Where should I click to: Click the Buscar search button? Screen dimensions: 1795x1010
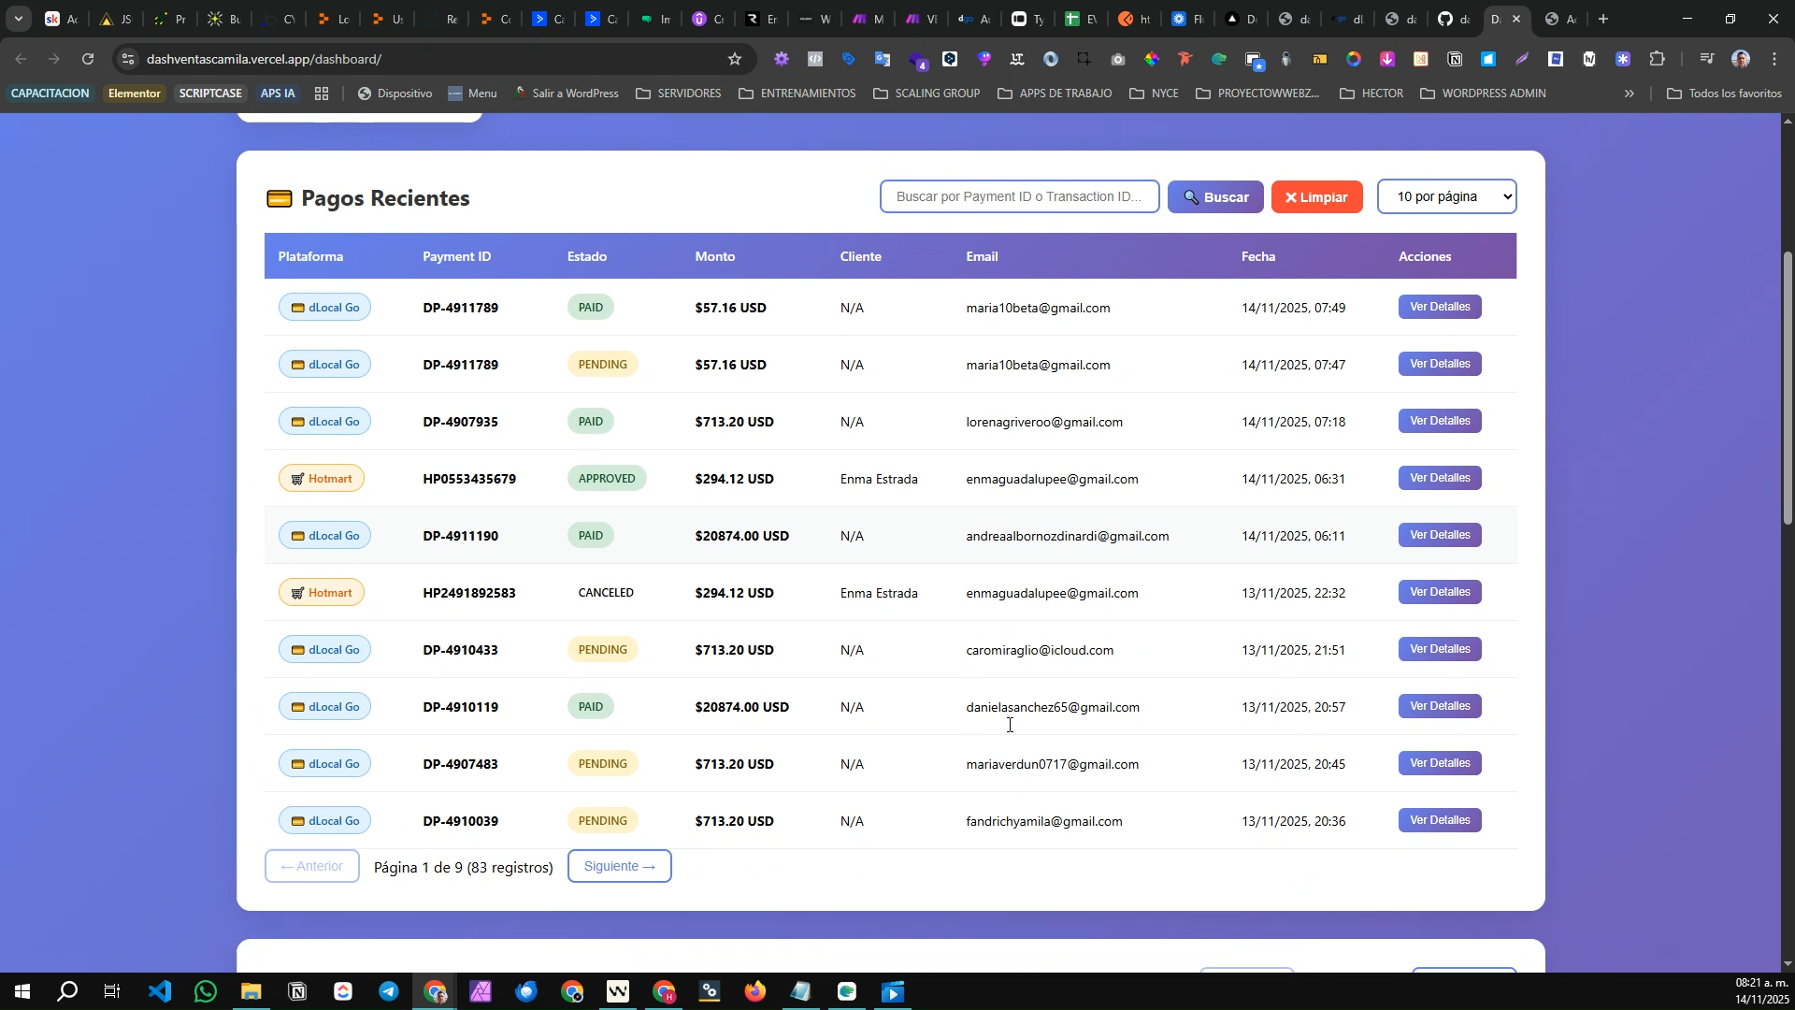1215,197
